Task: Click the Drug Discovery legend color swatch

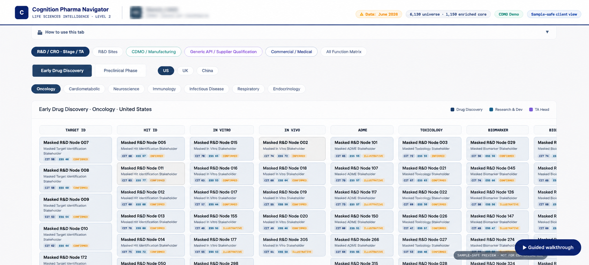Action: point(452,110)
